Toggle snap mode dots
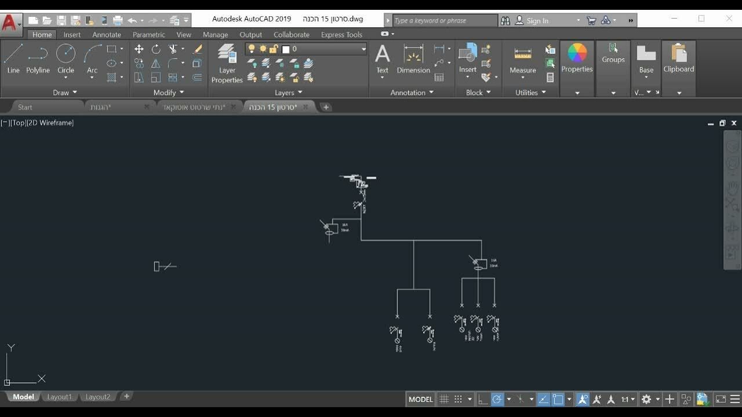The height and width of the screenshot is (417, 742). coord(458,399)
